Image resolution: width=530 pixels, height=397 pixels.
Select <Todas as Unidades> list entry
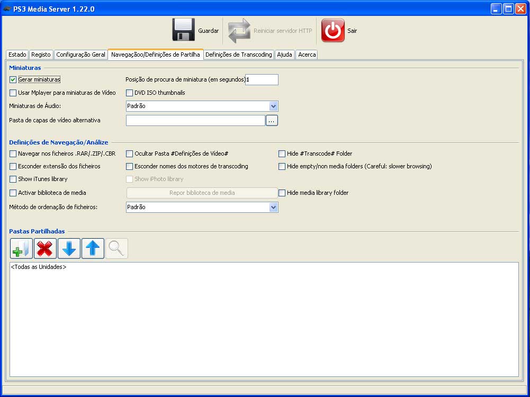[x=39, y=267]
